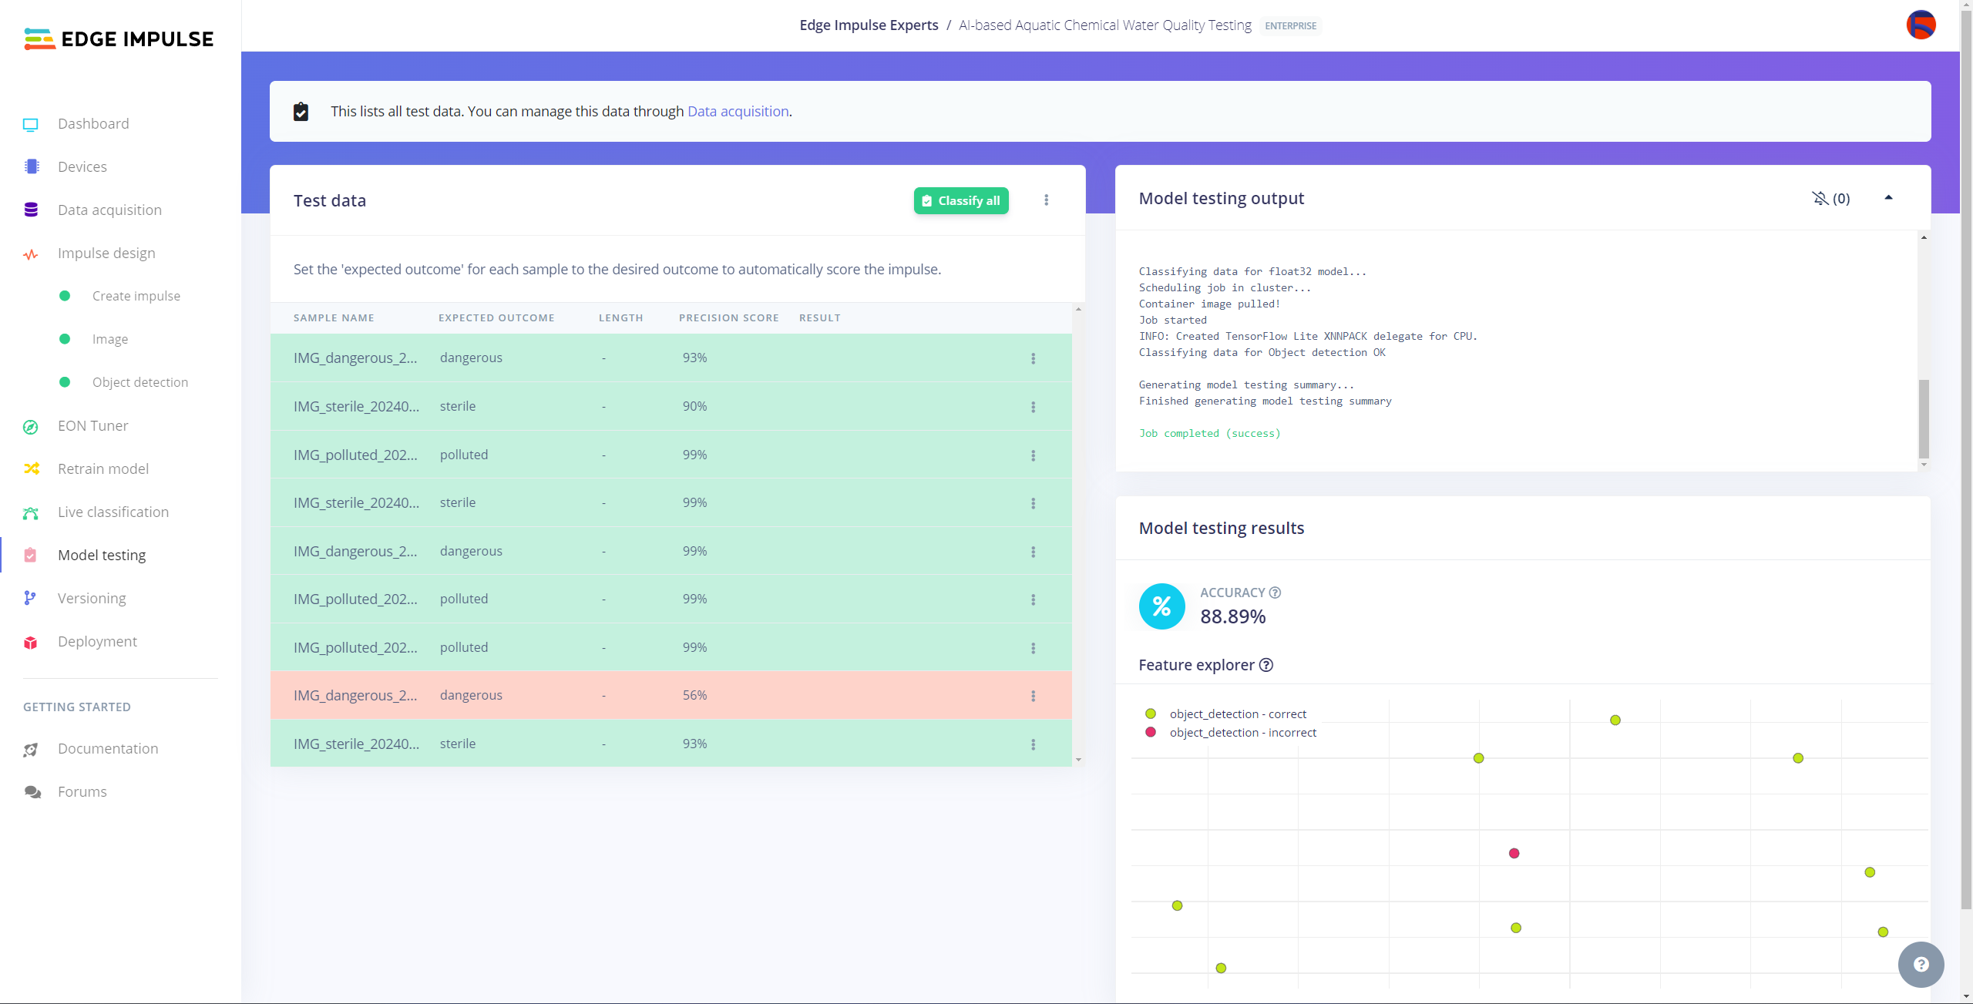
Task: Toggle object_detection incorrect visibility dot
Action: [1154, 733]
